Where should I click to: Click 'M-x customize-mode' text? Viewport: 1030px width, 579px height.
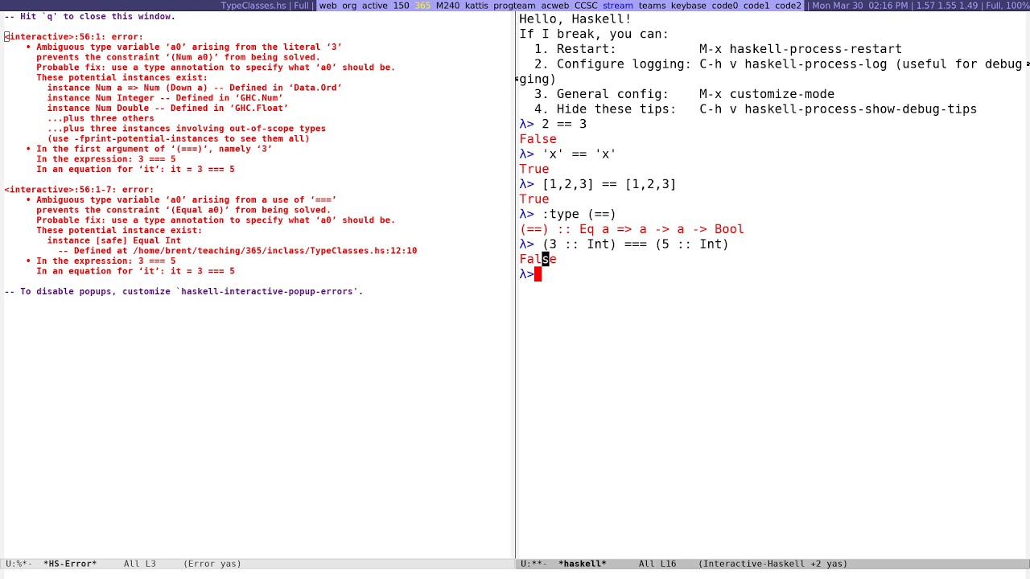(767, 94)
